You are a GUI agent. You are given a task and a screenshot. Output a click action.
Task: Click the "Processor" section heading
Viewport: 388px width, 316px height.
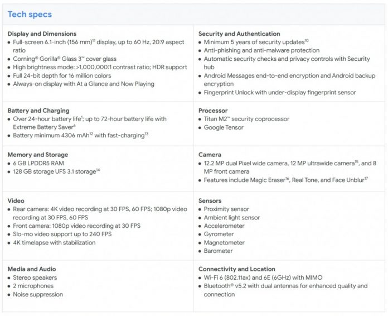214,111
